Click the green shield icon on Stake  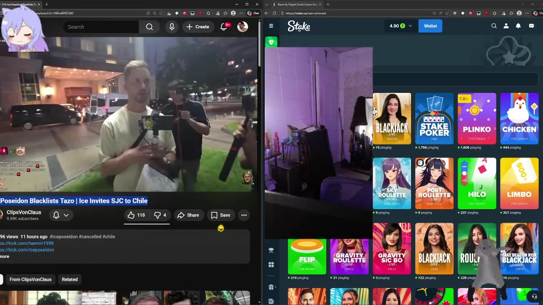coord(271,42)
